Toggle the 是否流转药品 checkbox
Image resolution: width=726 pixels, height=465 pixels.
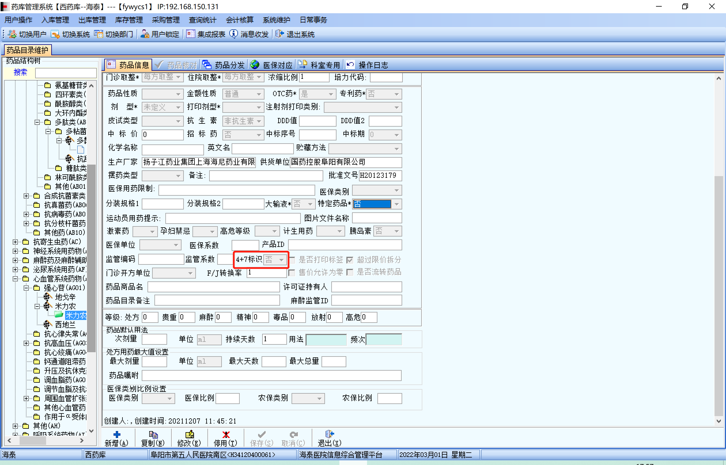click(350, 272)
